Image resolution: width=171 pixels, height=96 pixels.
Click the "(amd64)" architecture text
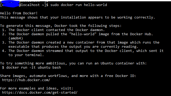[16, 38]
